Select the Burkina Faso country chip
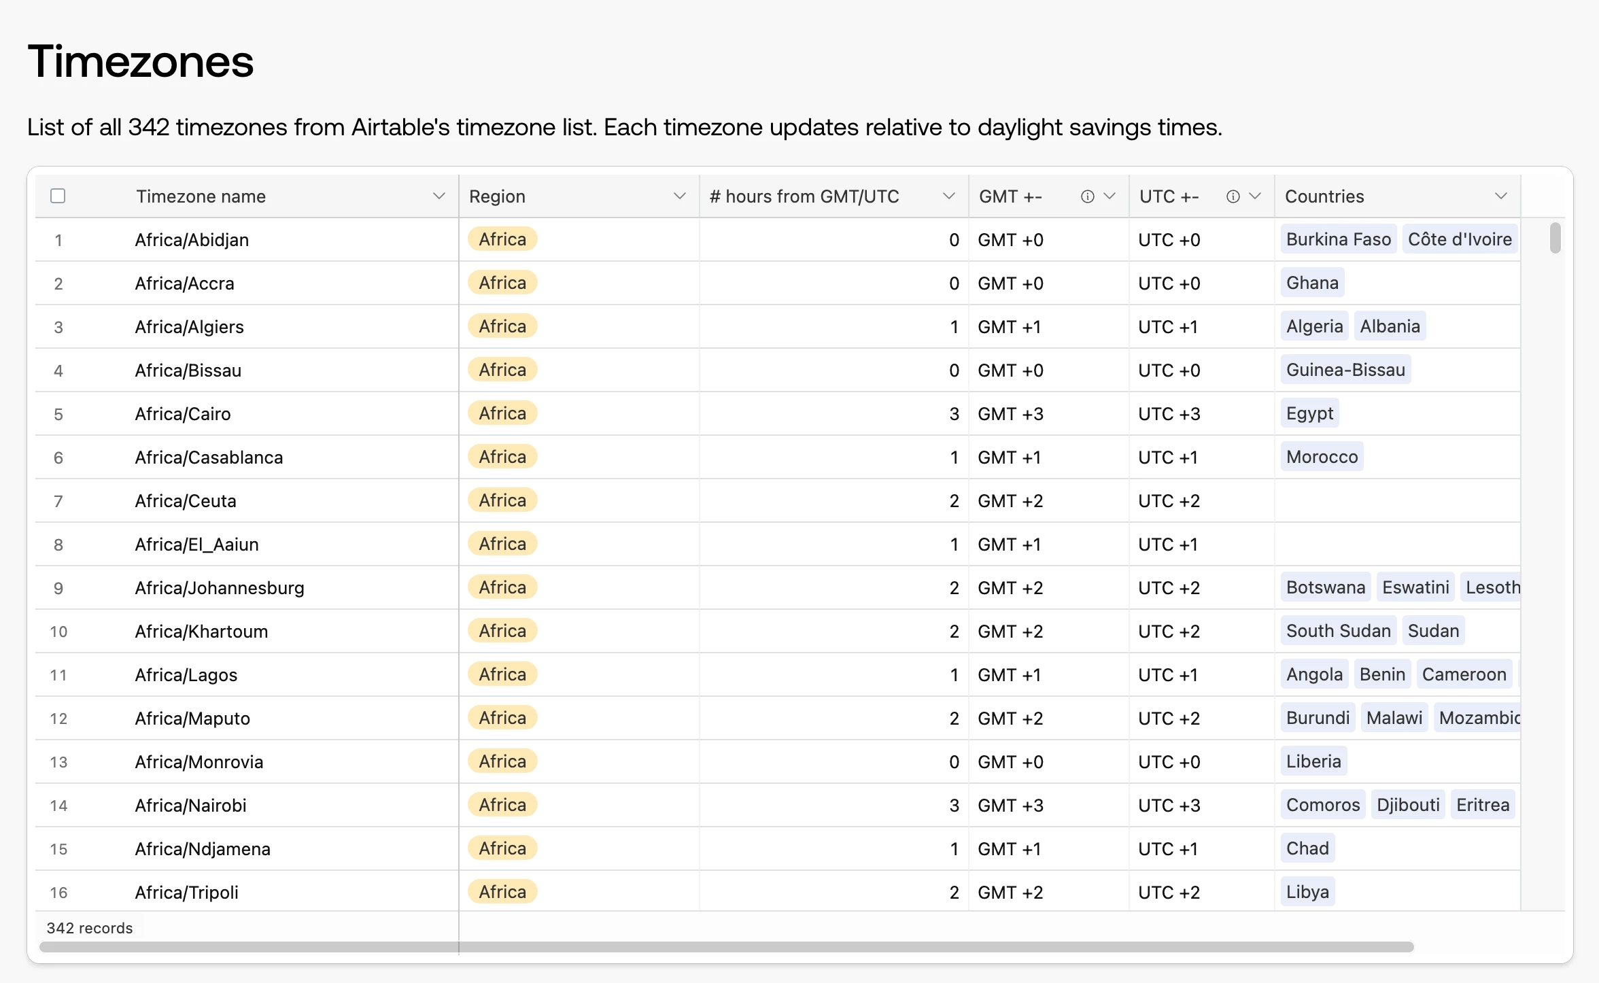Viewport: 1599px width, 983px height. pyautogui.click(x=1338, y=239)
